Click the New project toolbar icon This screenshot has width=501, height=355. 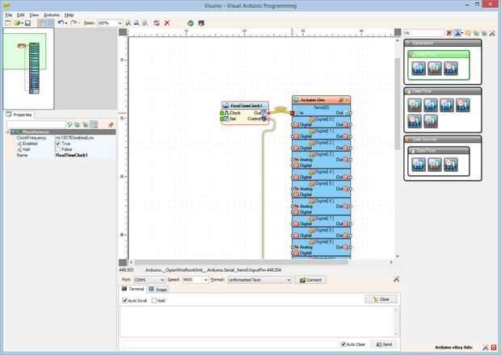[x=8, y=23]
